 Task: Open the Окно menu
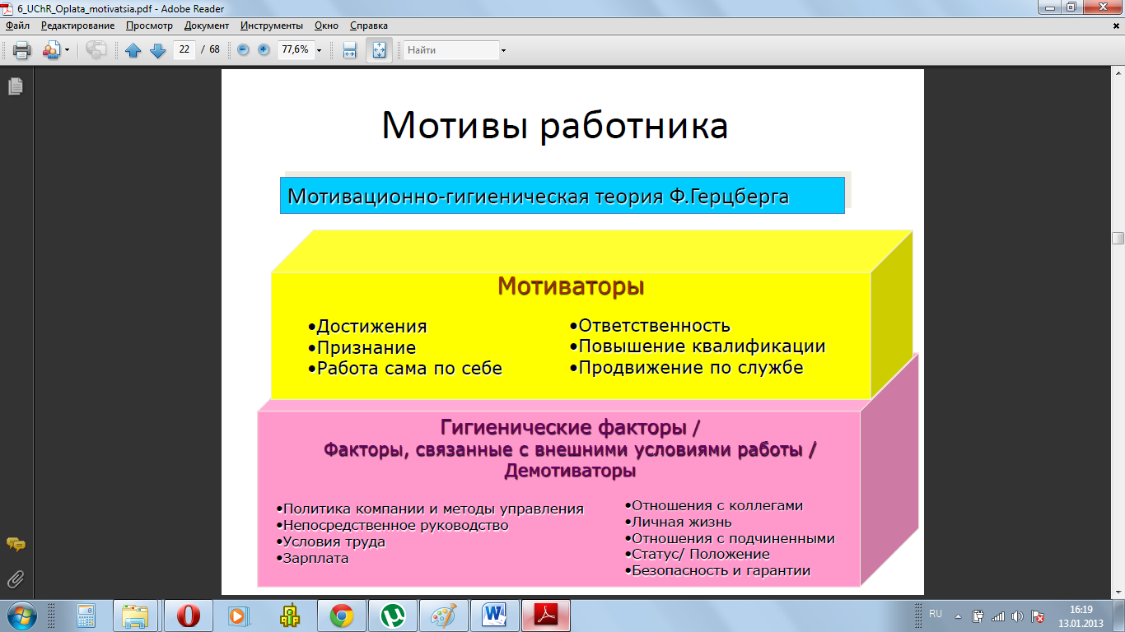point(326,26)
